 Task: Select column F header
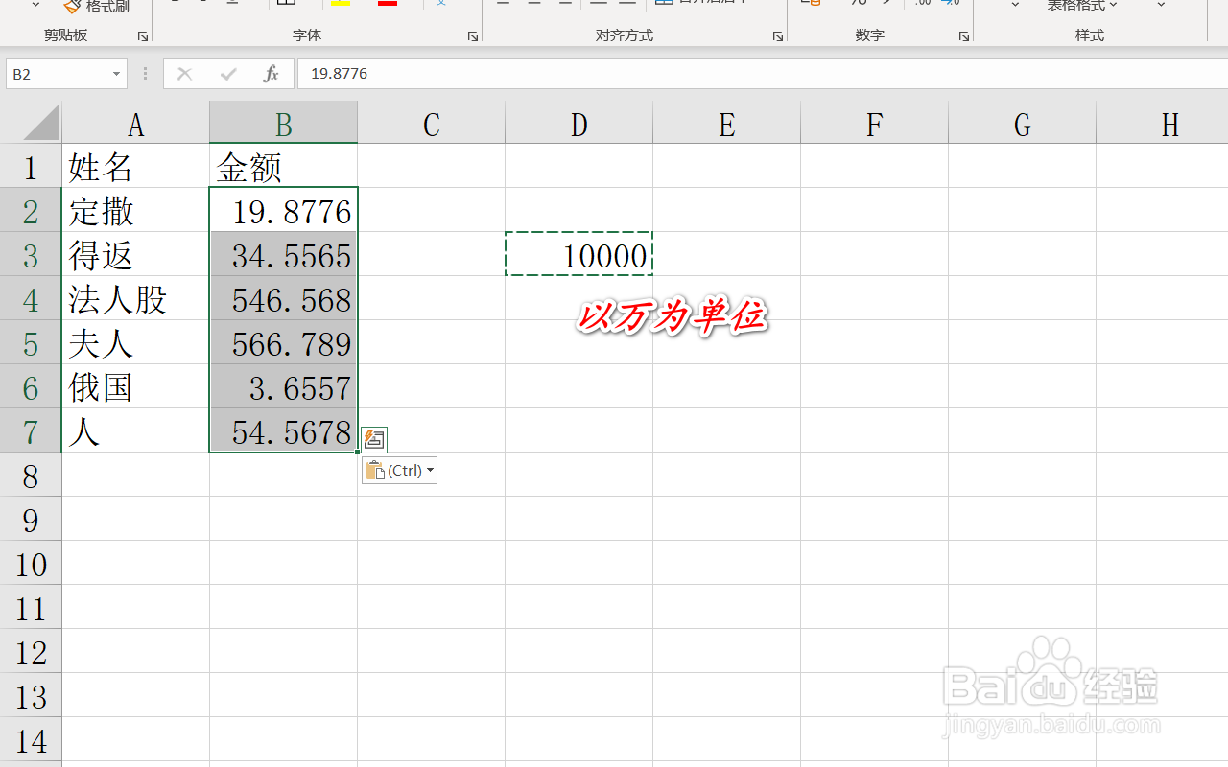pos(875,124)
